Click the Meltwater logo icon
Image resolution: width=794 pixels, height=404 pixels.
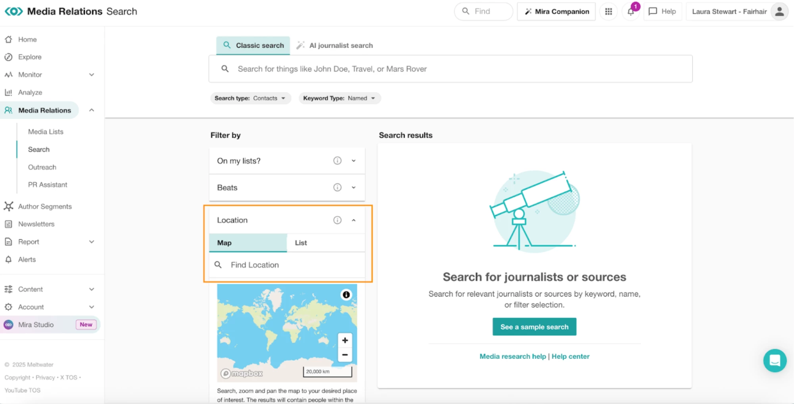click(13, 11)
